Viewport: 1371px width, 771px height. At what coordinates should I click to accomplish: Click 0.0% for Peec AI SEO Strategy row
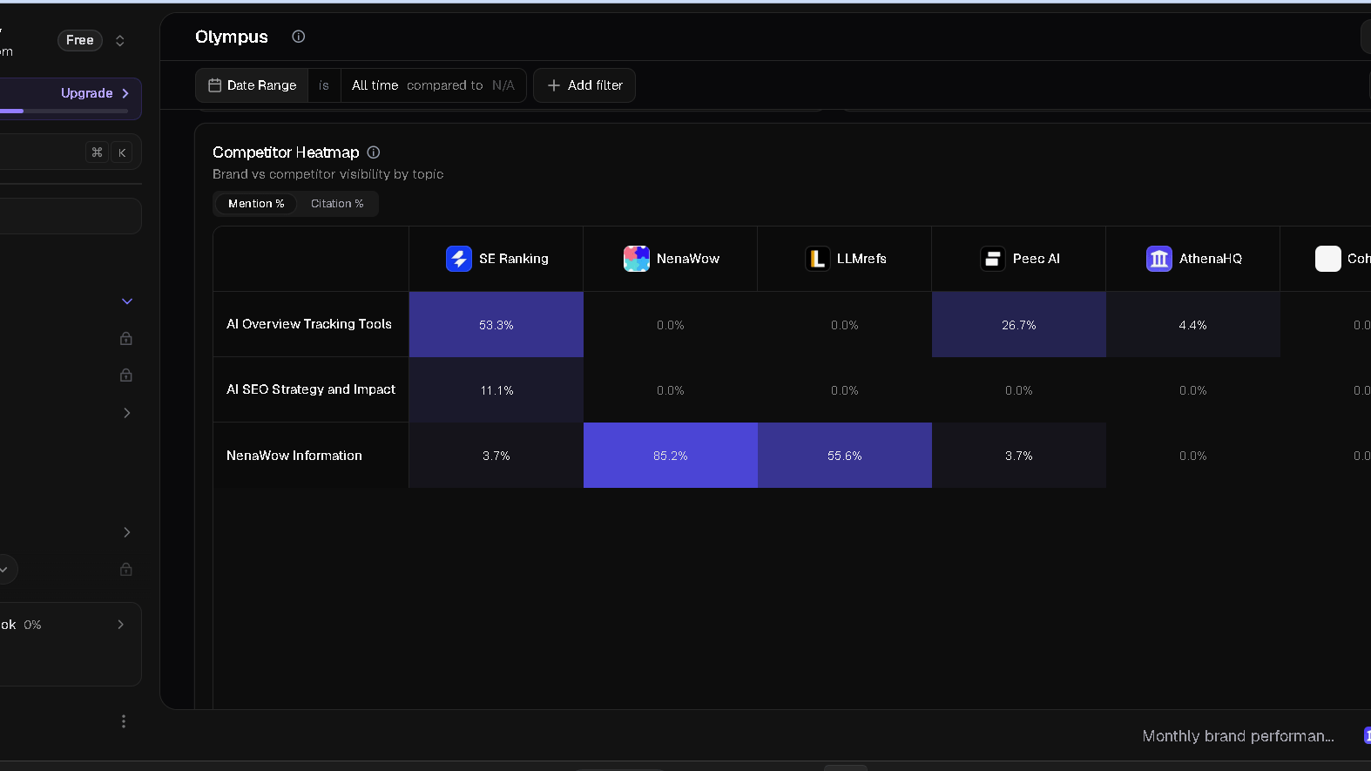(x=1019, y=390)
